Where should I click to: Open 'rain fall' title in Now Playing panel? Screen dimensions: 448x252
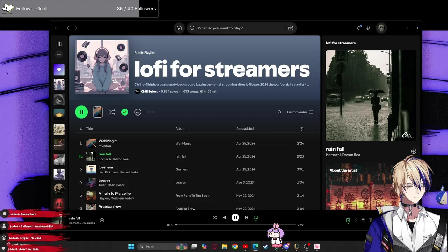coord(335,149)
